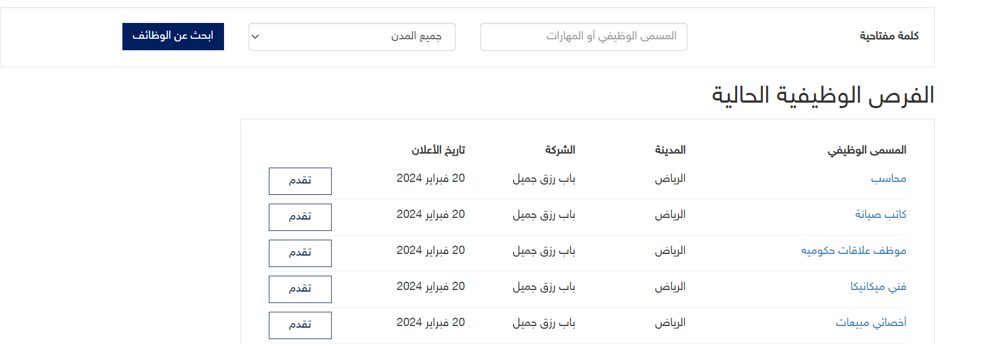Focus the المسمى الوظيفي أو المهارات keyword field
Screen dimensions: 995x344
pyautogui.click(x=584, y=37)
